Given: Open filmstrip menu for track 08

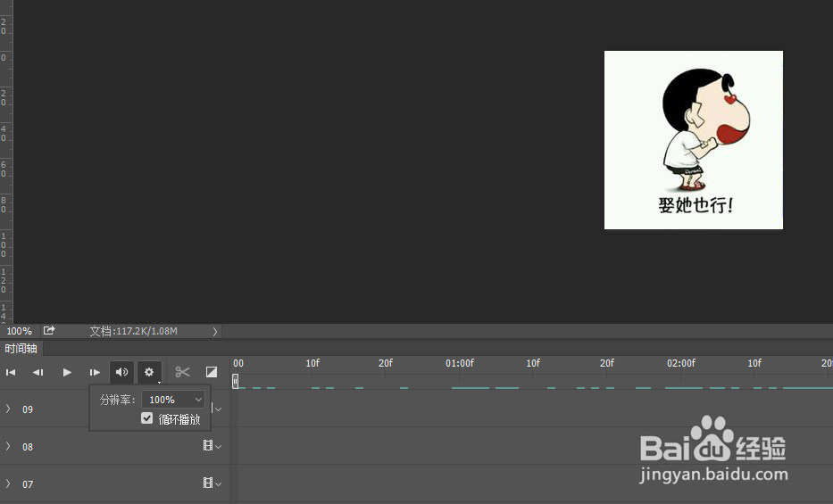Looking at the screenshot, I should click(x=212, y=446).
